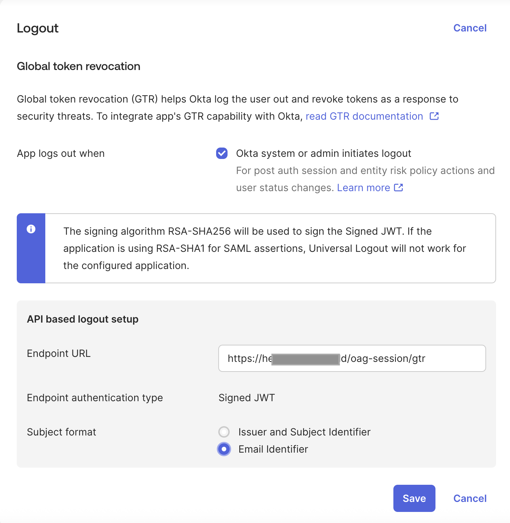Click the Signed JWT authentication type text
This screenshot has height=523, width=510.
click(x=246, y=398)
